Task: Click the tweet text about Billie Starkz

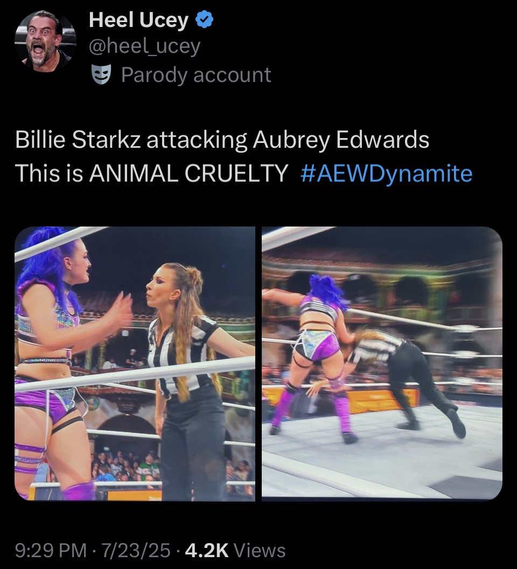Action: [222, 140]
